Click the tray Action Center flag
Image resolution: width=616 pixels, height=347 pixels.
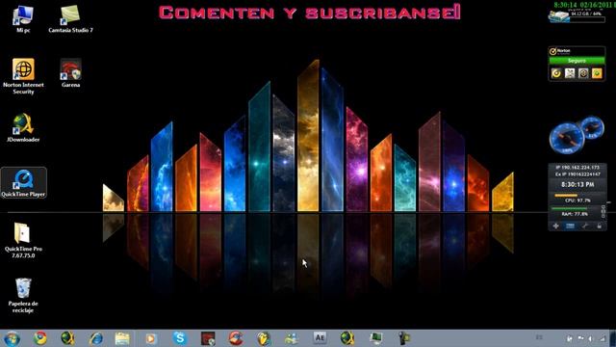click(580, 338)
